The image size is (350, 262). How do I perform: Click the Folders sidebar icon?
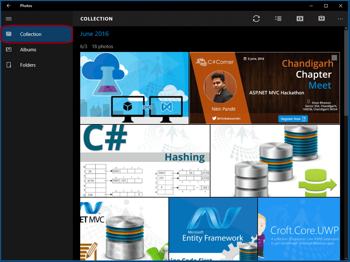pyautogui.click(x=9, y=65)
